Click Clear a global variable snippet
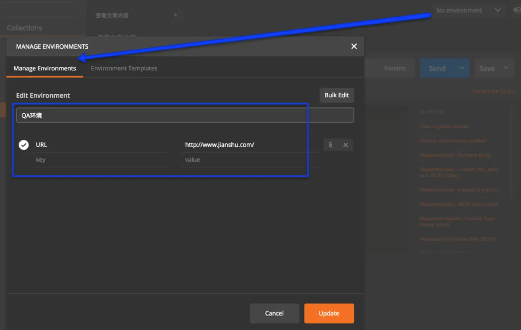The width and height of the screenshot is (521, 330). [444, 127]
